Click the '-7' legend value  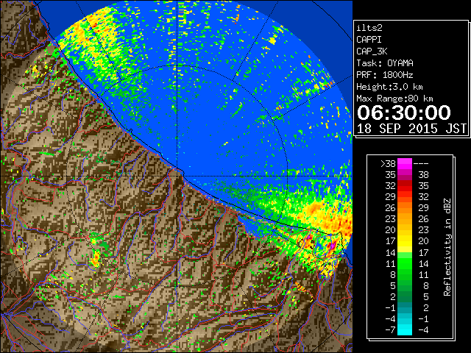click(390, 330)
